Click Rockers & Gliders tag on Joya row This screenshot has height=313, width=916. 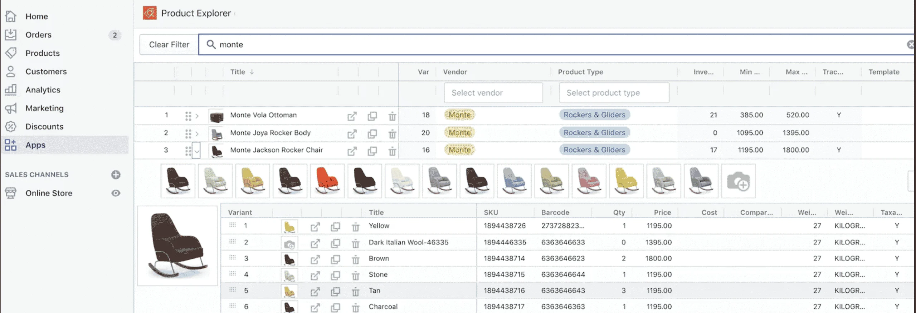click(x=594, y=132)
